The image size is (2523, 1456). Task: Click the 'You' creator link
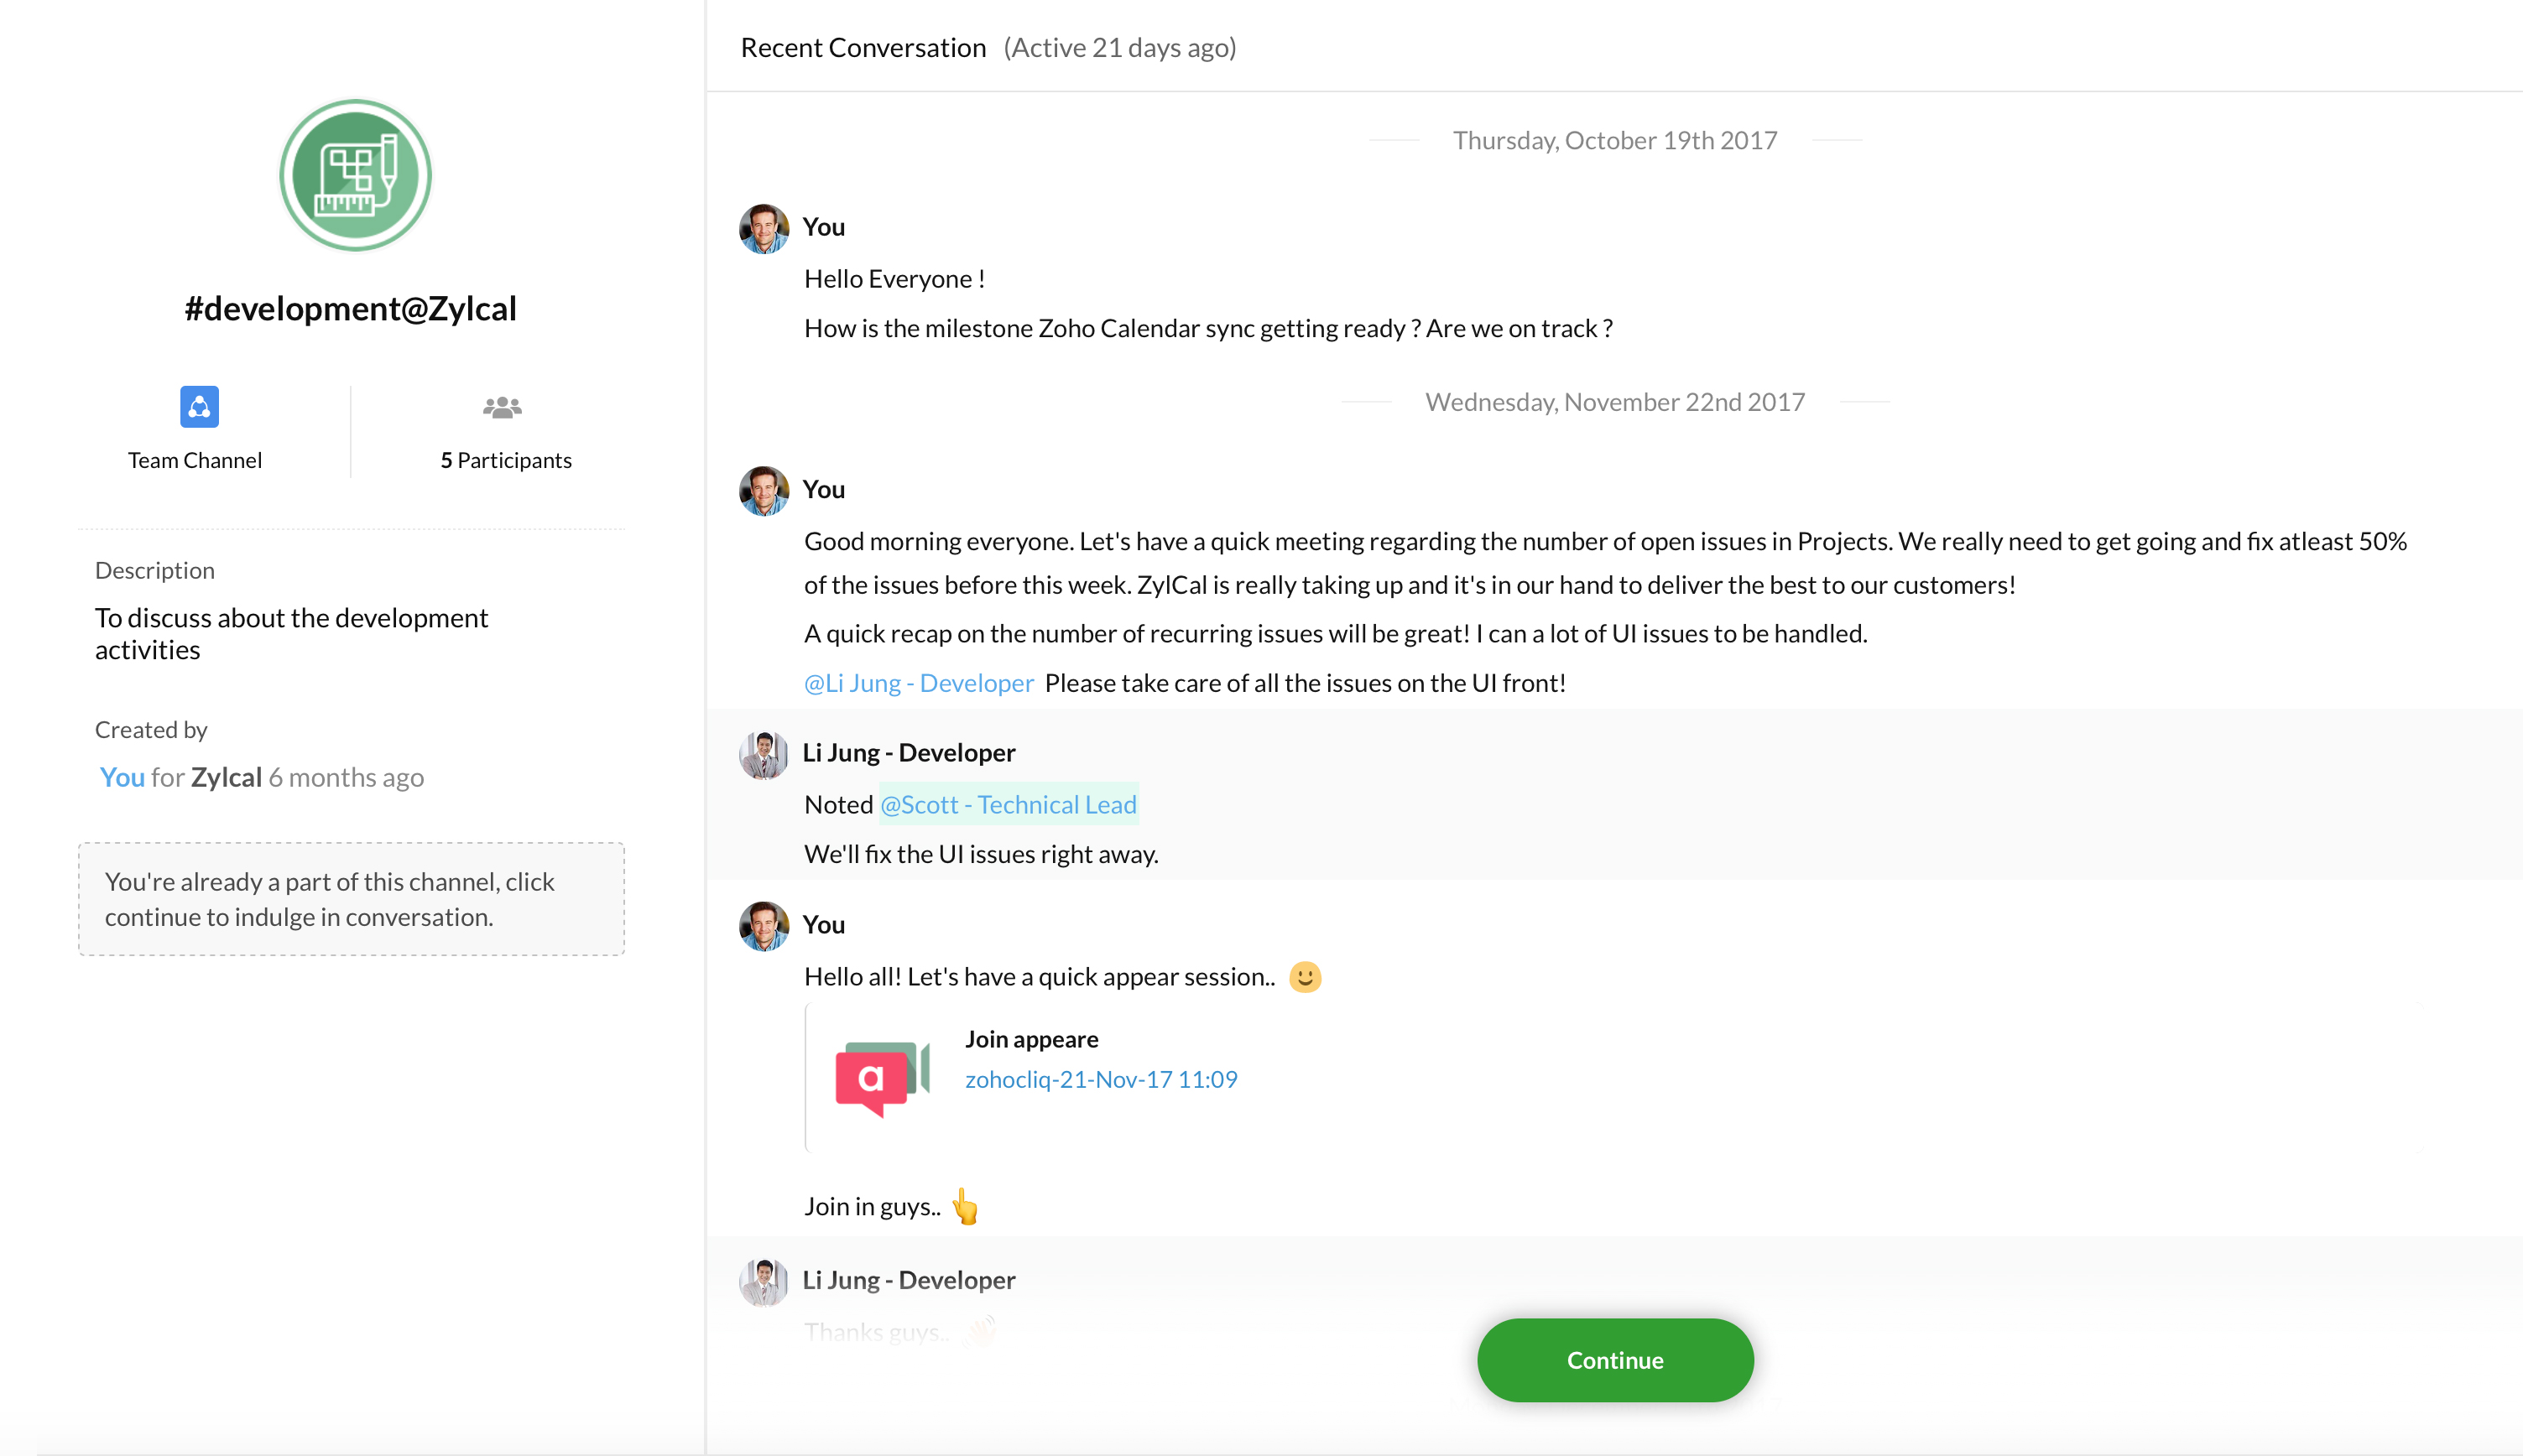122,777
